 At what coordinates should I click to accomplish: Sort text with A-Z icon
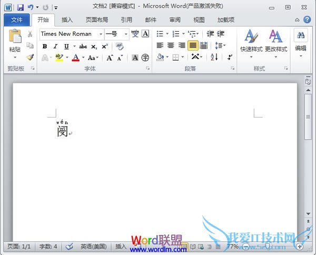214,57
